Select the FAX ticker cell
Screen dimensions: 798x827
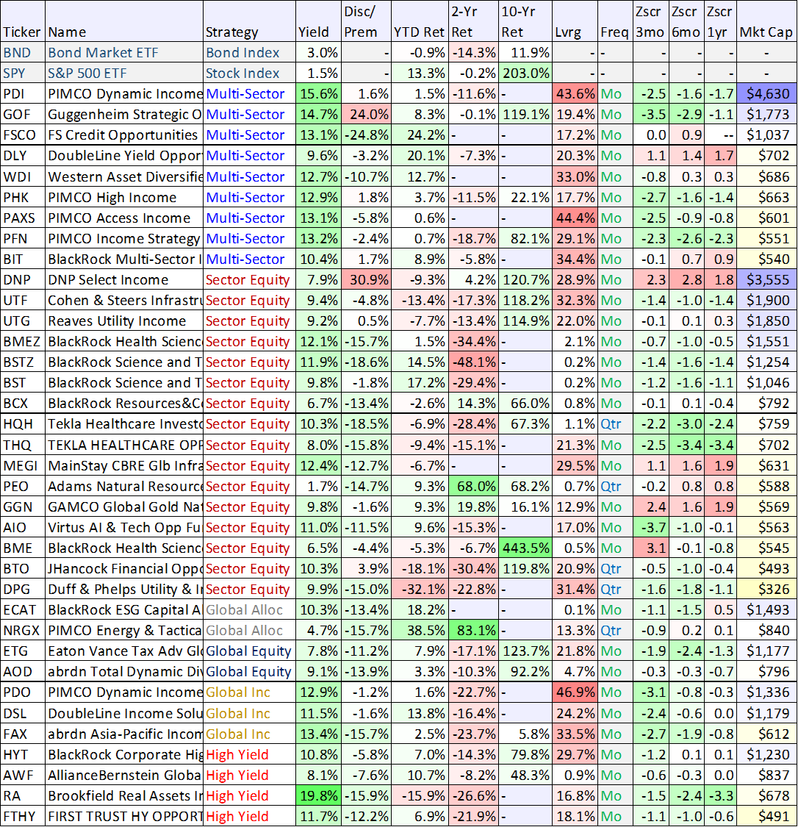pyautogui.click(x=22, y=734)
